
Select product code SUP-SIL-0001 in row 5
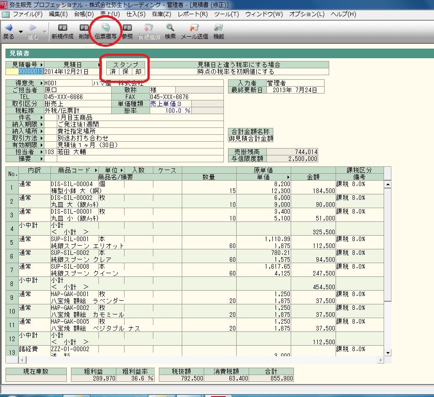pyautogui.click(x=70, y=239)
